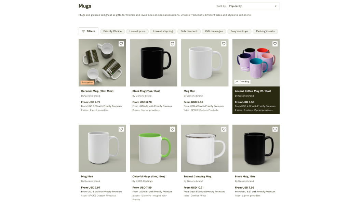
Task: Enable the Lowest price filter
Action: click(137, 31)
